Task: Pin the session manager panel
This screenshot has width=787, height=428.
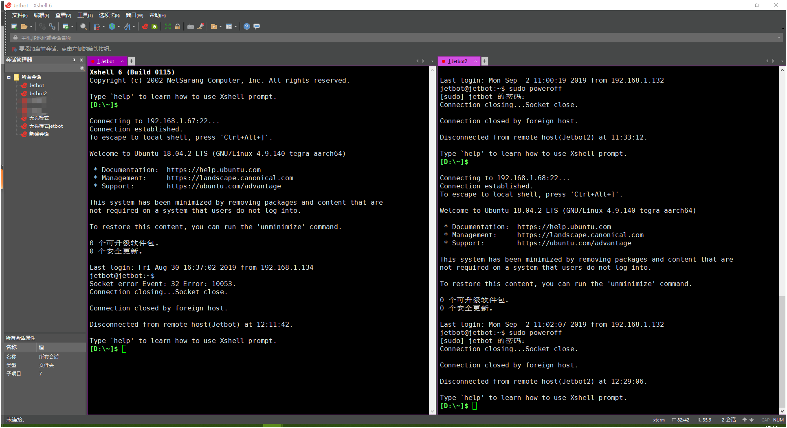Action: [x=74, y=60]
